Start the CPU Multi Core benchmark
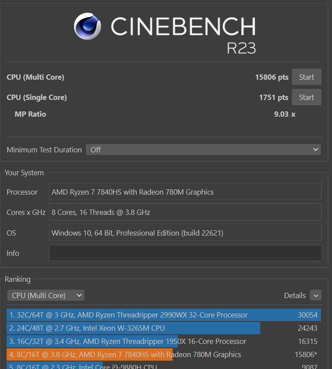 click(x=306, y=77)
